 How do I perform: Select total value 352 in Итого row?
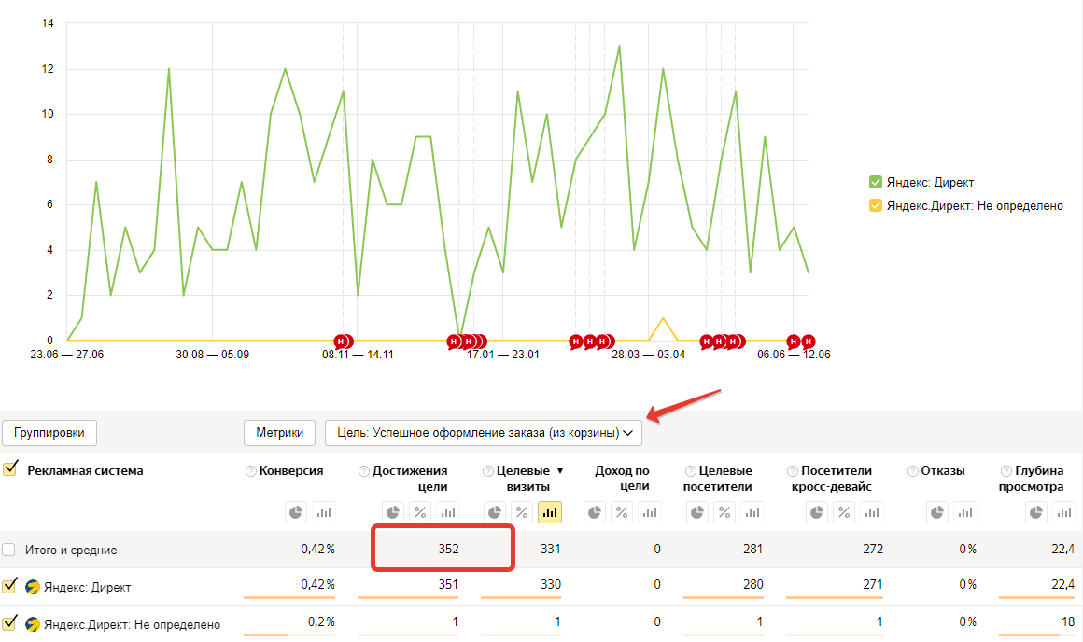click(x=448, y=549)
